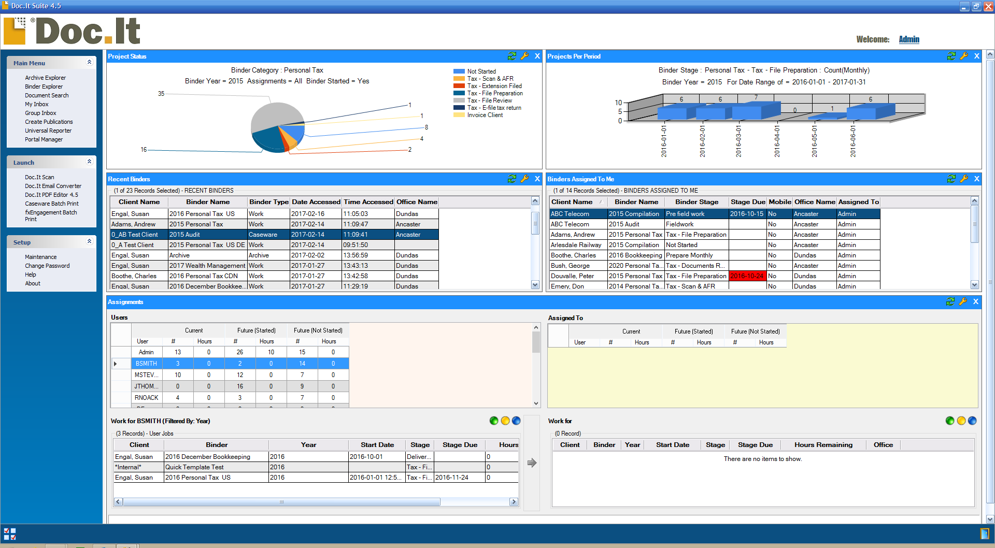Click the Doc.It logo in the header

click(73, 31)
